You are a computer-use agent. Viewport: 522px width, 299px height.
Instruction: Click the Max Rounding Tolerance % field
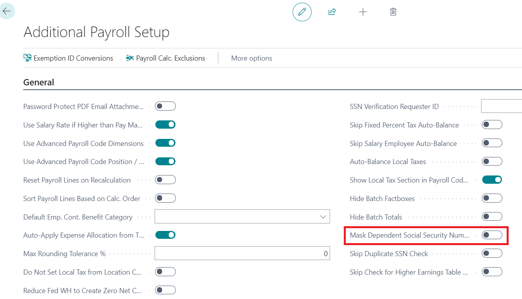[x=242, y=253]
